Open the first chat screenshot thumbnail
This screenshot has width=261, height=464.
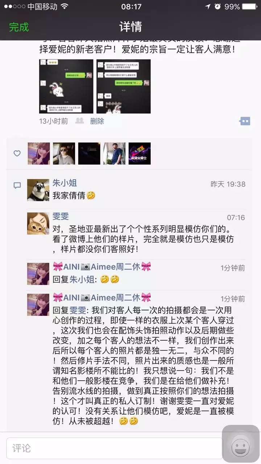[66, 87]
